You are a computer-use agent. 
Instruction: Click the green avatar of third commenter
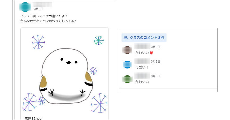127,79
